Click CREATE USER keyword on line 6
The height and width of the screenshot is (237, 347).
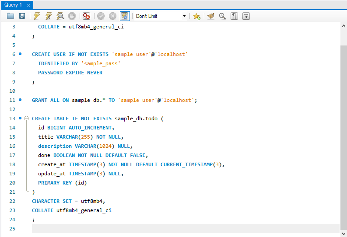tap(49, 54)
